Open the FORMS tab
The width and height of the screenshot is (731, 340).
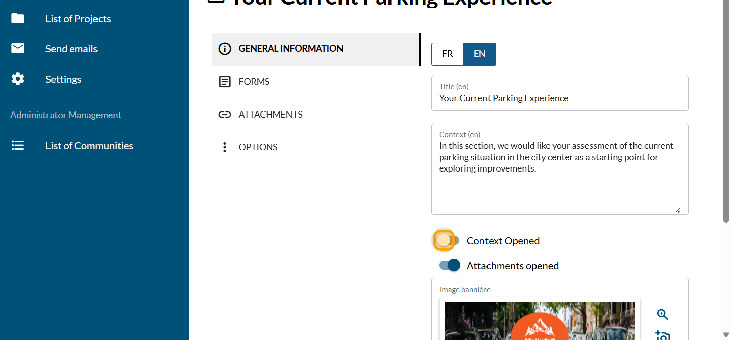point(254,82)
